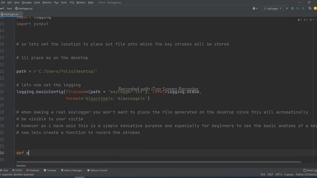Collapse the comment block fold marker at line 28
The width and height of the screenshot is (317, 178).
point(14,112)
